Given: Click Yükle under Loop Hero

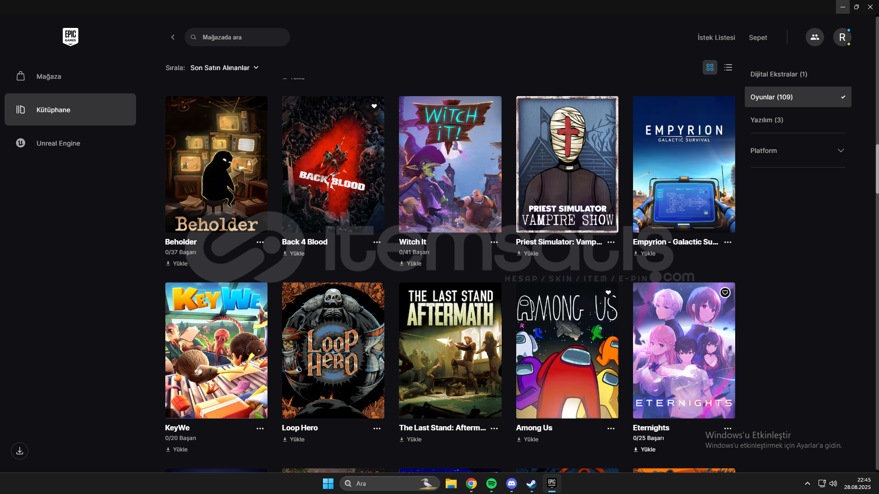Looking at the screenshot, I should click(x=294, y=440).
